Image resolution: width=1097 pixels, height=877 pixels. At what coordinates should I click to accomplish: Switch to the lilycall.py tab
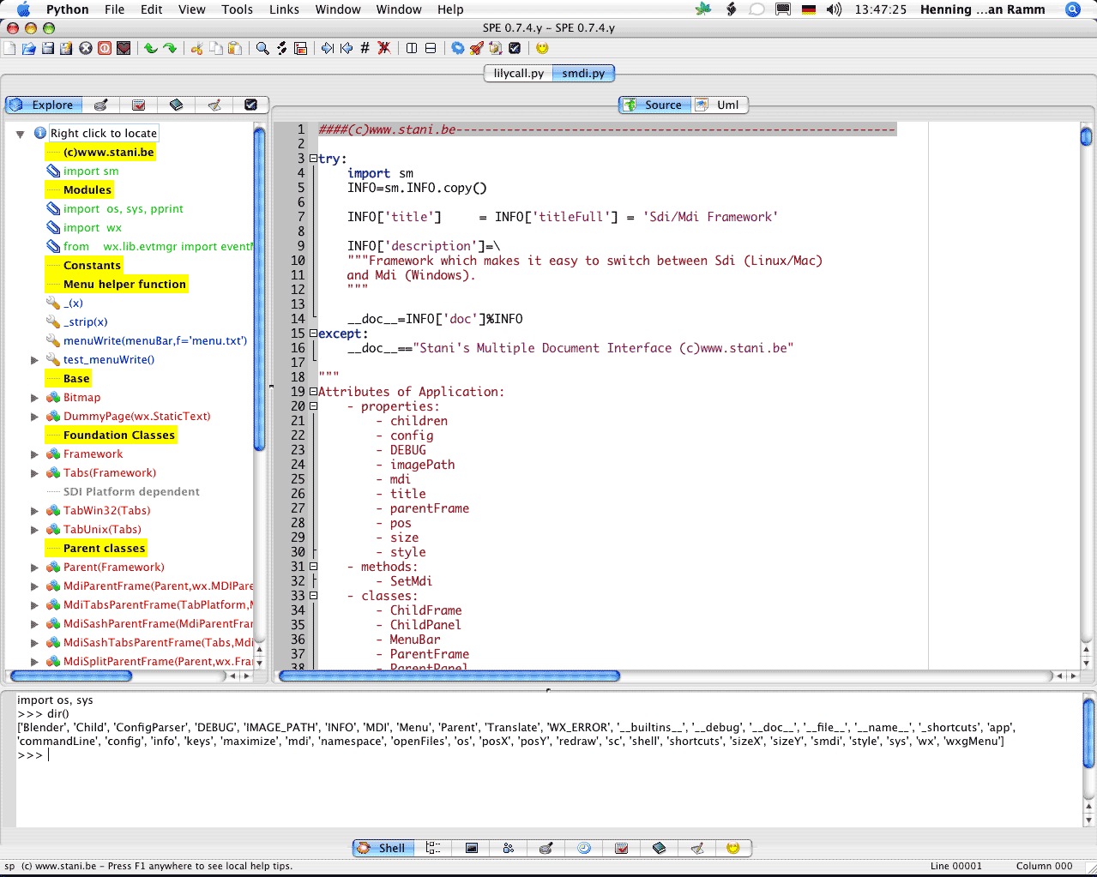[518, 73]
